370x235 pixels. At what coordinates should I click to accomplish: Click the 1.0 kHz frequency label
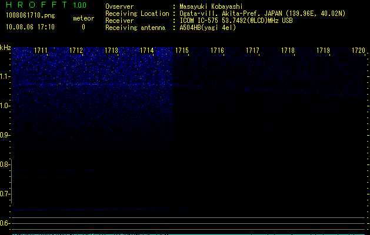[x=4, y=106]
